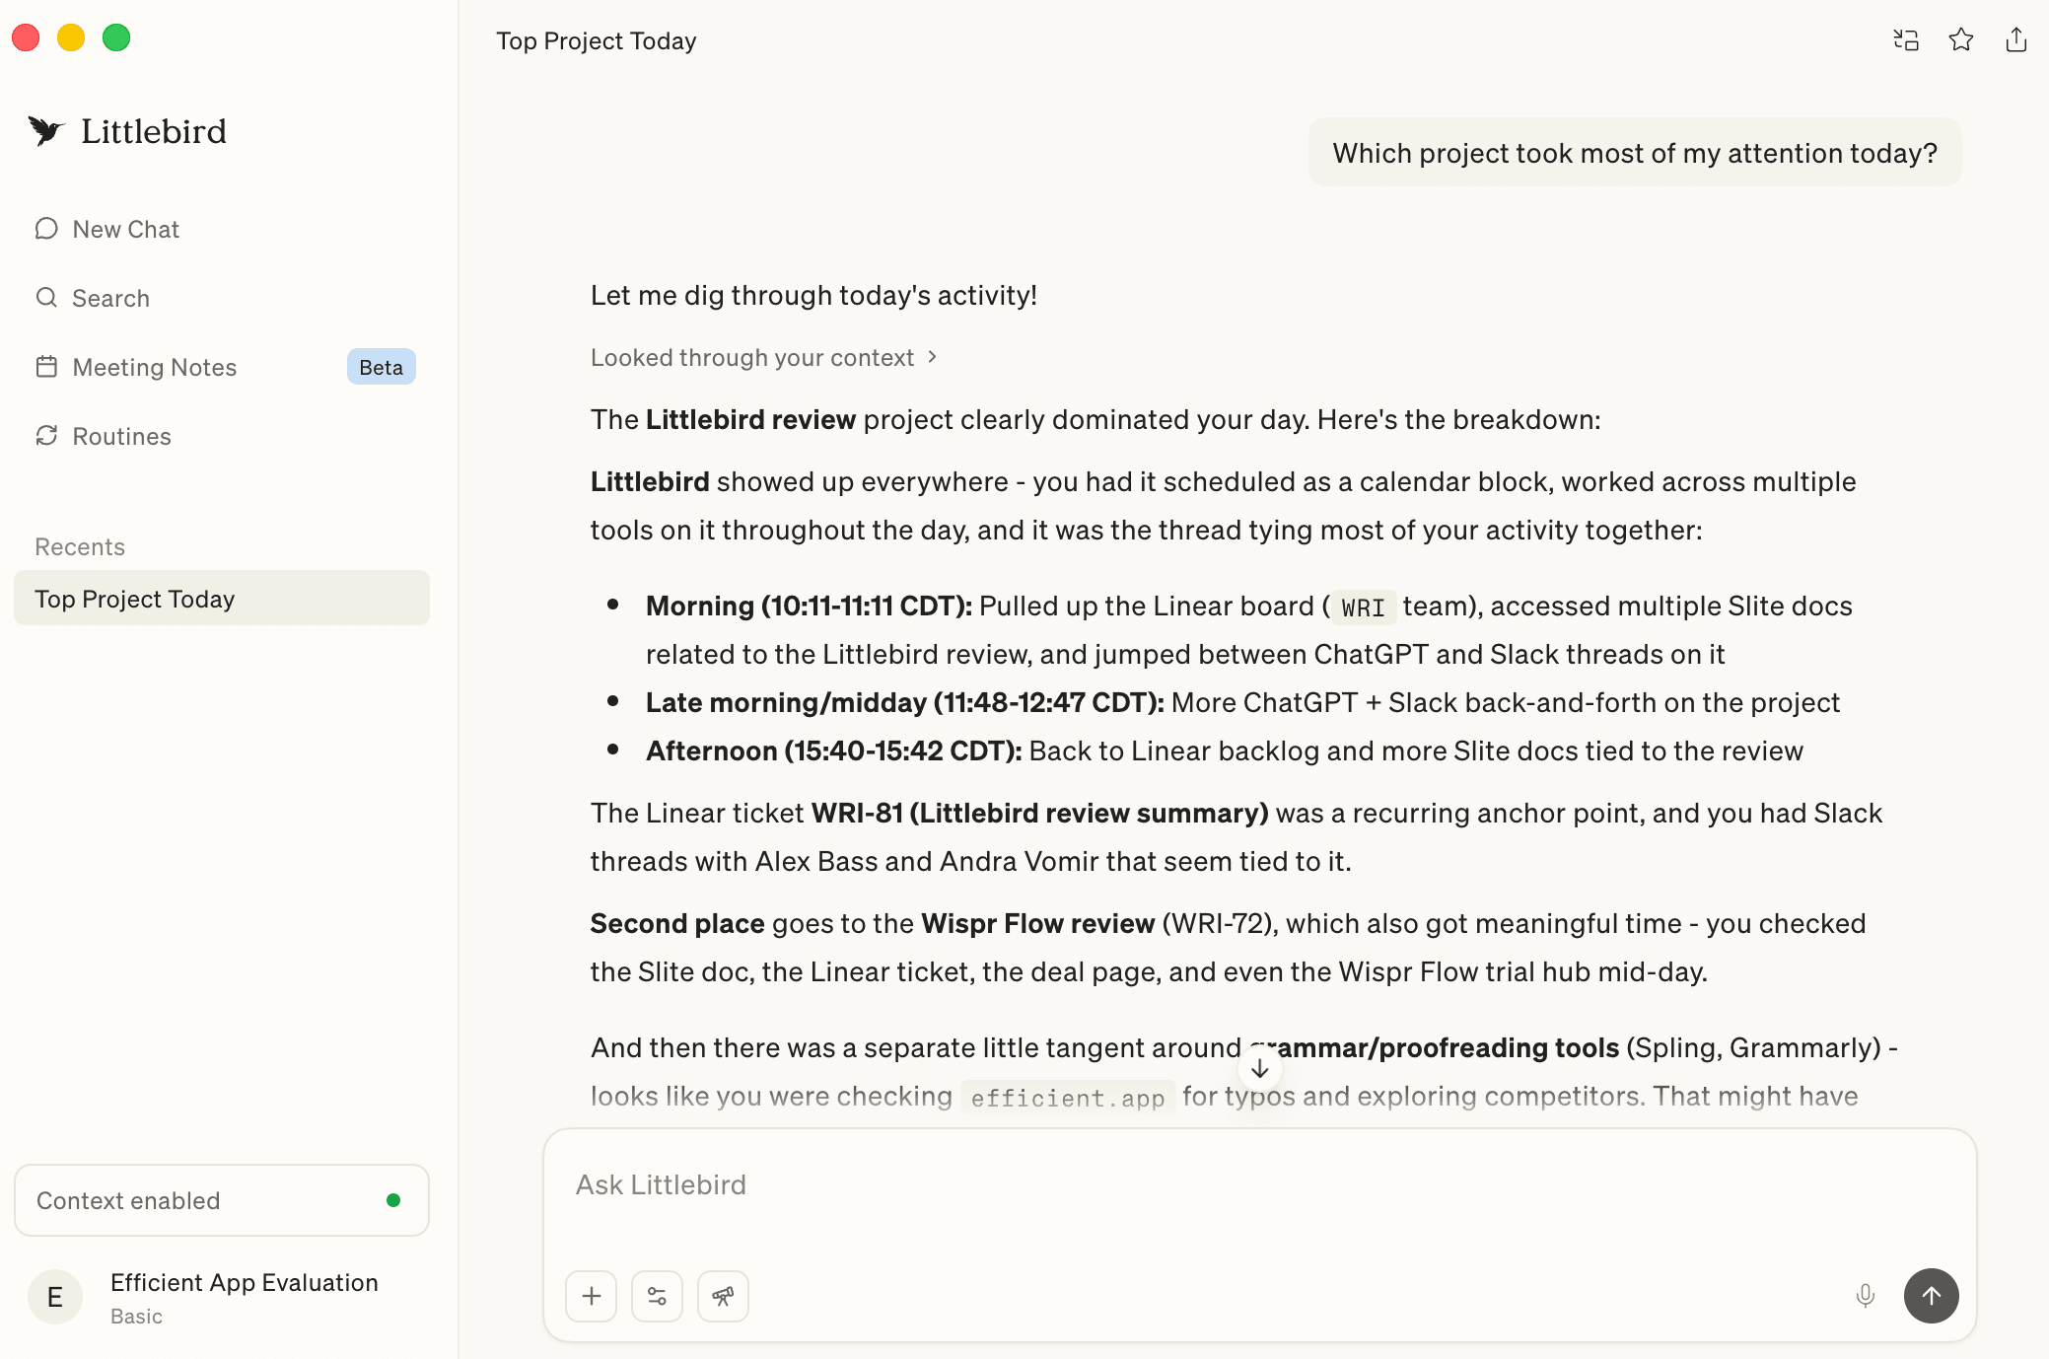This screenshot has height=1359, width=2049.
Task: Start a New Chat from the sidebar
Action: pos(125,228)
